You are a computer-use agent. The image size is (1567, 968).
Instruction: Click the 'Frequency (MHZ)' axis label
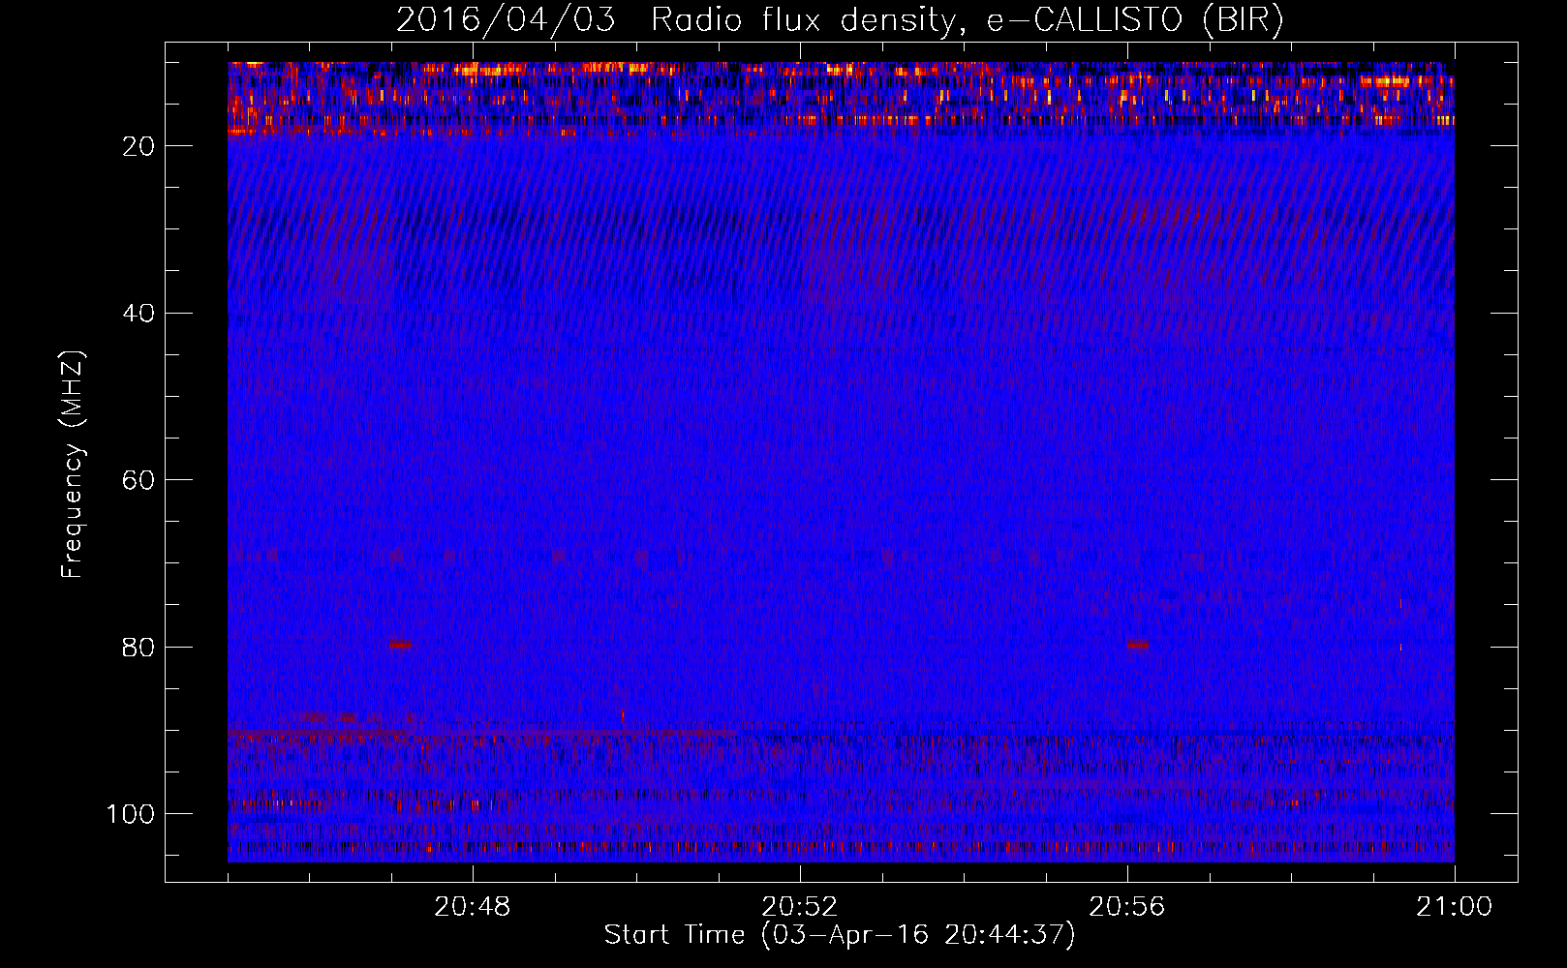[x=73, y=464]
